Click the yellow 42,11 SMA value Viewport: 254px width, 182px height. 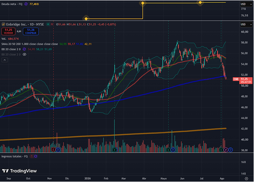[88, 44]
